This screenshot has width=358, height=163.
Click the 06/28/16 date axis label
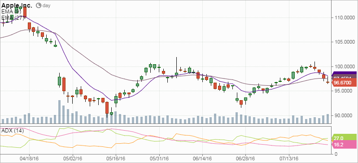tap(246, 159)
